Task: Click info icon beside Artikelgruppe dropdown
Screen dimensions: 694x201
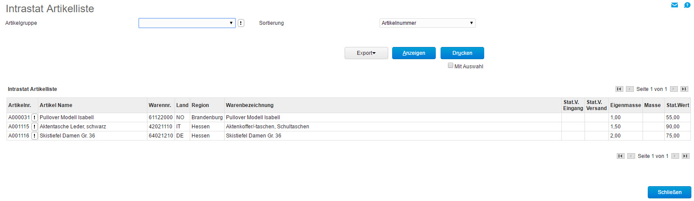Action: click(x=241, y=23)
